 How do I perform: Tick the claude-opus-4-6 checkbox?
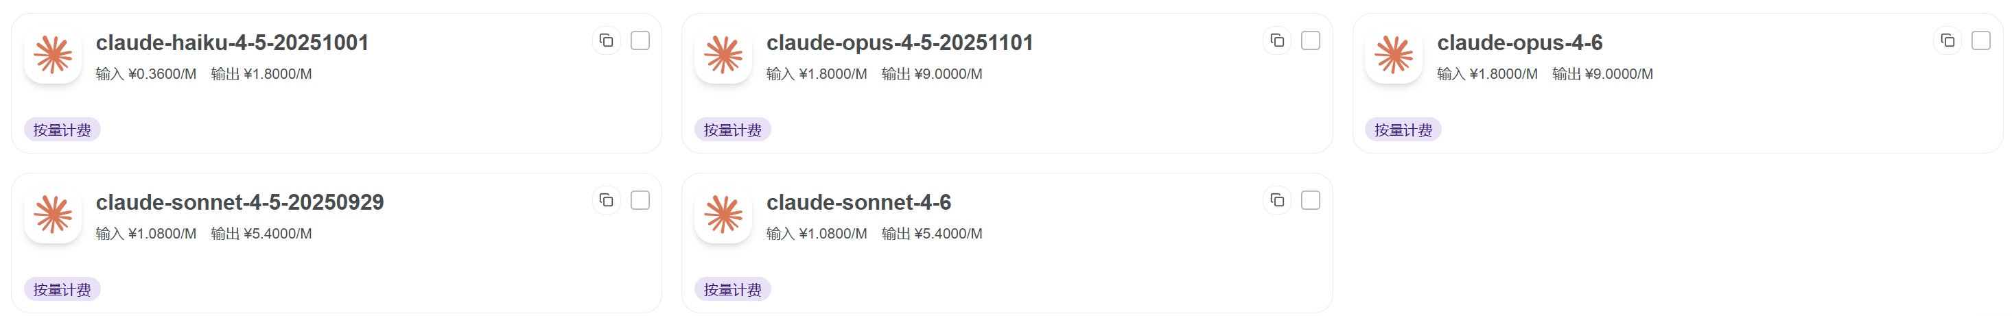point(1980,40)
